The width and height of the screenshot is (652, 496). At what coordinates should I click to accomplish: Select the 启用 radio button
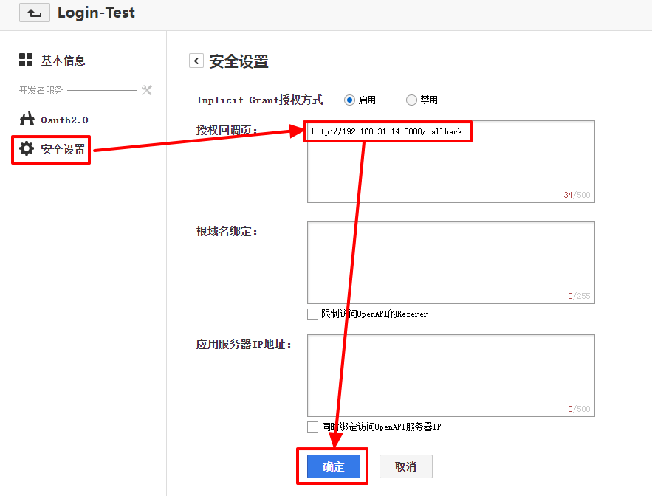(x=349, y=100)
